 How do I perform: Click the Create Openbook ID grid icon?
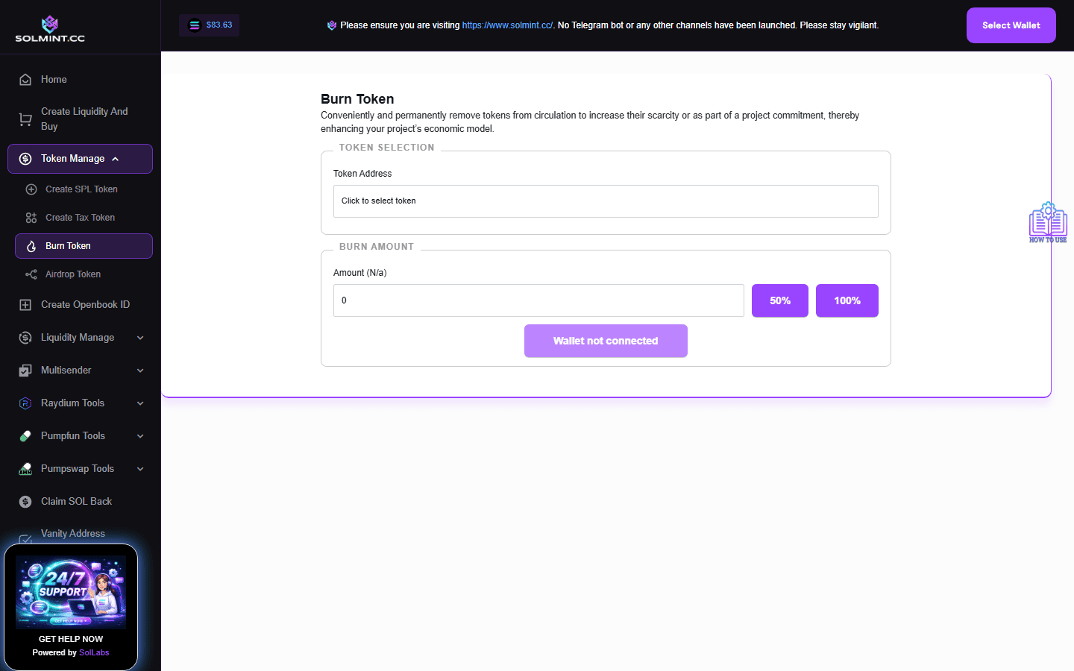point(25,304)
